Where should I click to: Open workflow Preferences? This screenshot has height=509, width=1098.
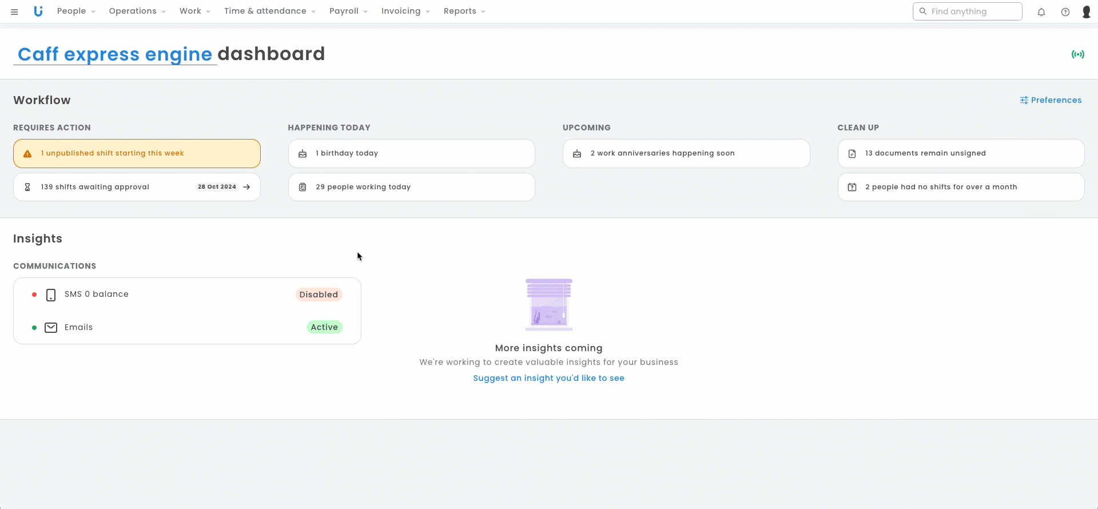[1051, 100]
